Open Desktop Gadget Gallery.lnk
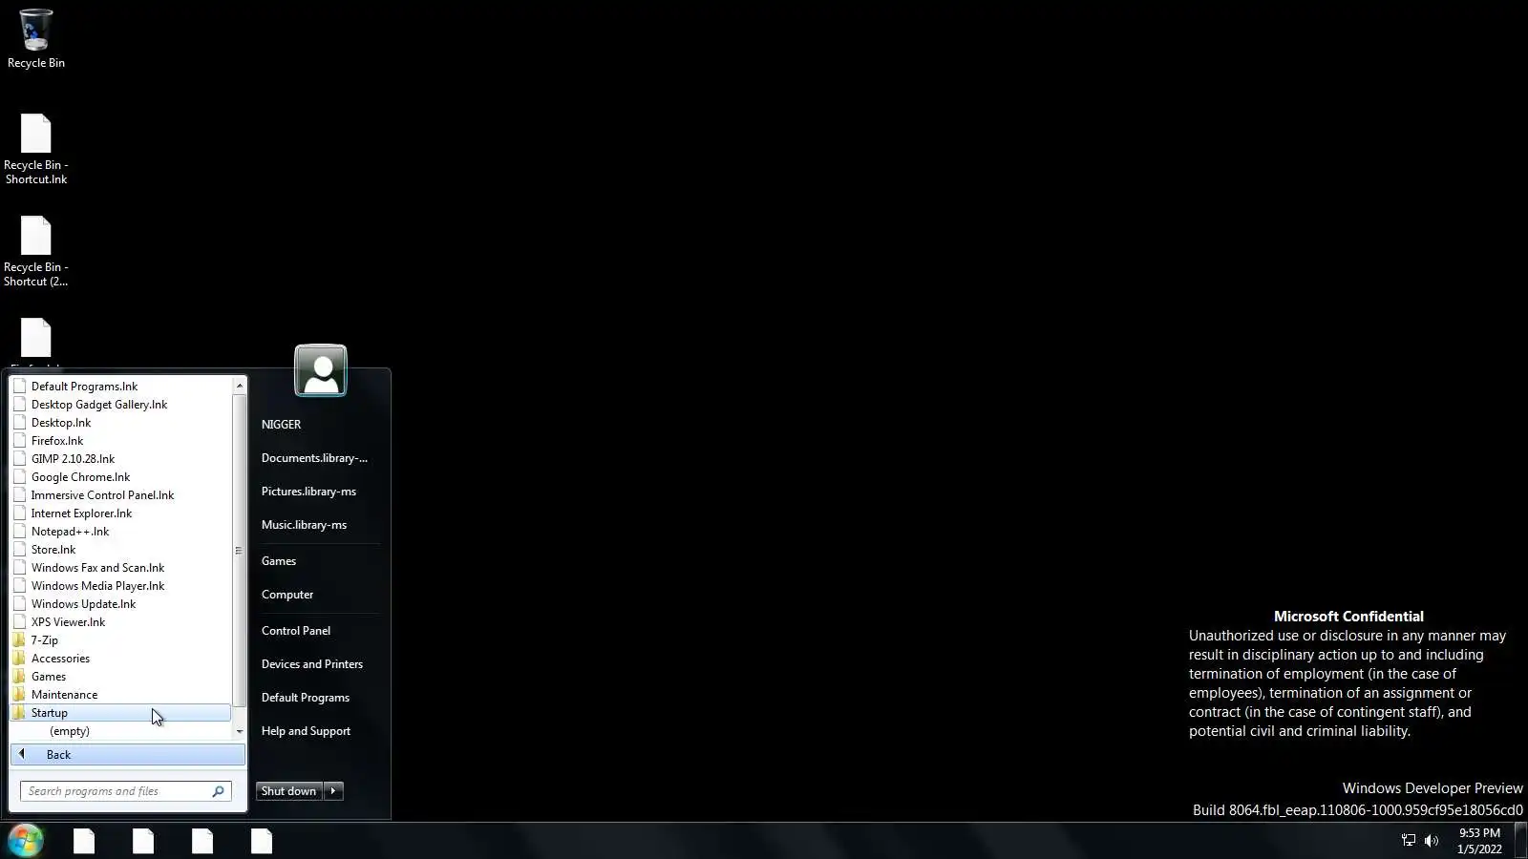The width and height of the screenshot is (1528, 859). [121, 405]
